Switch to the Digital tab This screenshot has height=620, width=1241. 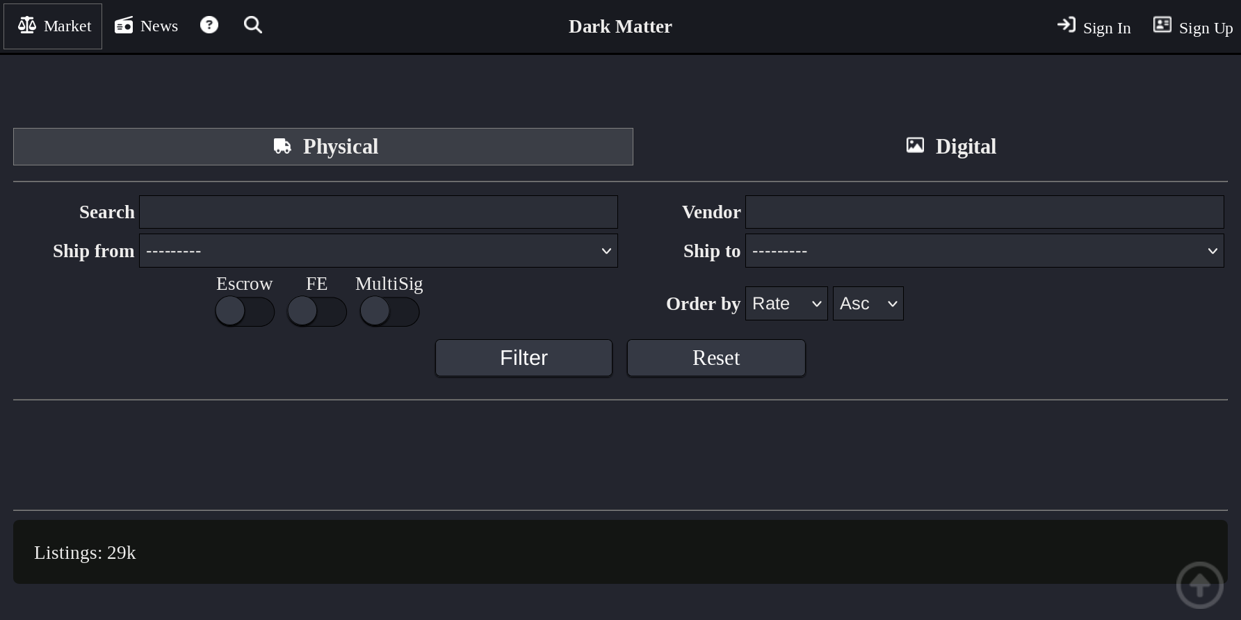pos(950,146)
